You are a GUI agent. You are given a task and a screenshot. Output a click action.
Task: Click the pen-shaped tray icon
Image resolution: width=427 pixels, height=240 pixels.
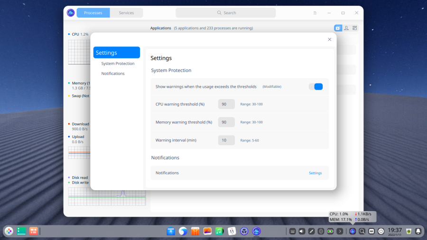tap(311, 231)
